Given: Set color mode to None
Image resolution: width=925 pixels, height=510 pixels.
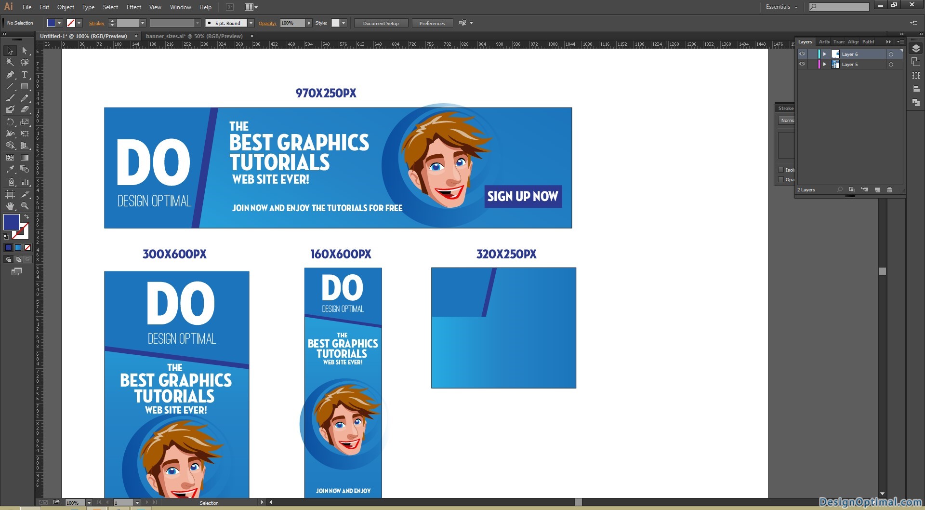Looking at the screenshot, I should pyautogui.click(x=27, y=248).
